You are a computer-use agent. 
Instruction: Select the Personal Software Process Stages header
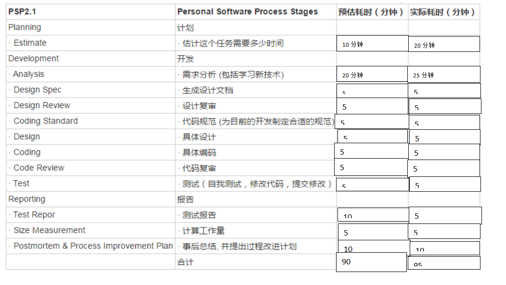247,12
